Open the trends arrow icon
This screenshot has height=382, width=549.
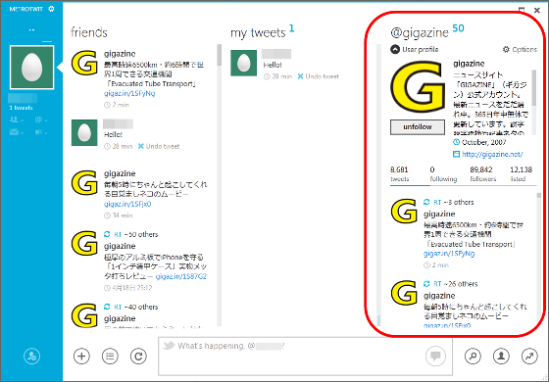tap(529, 357)
